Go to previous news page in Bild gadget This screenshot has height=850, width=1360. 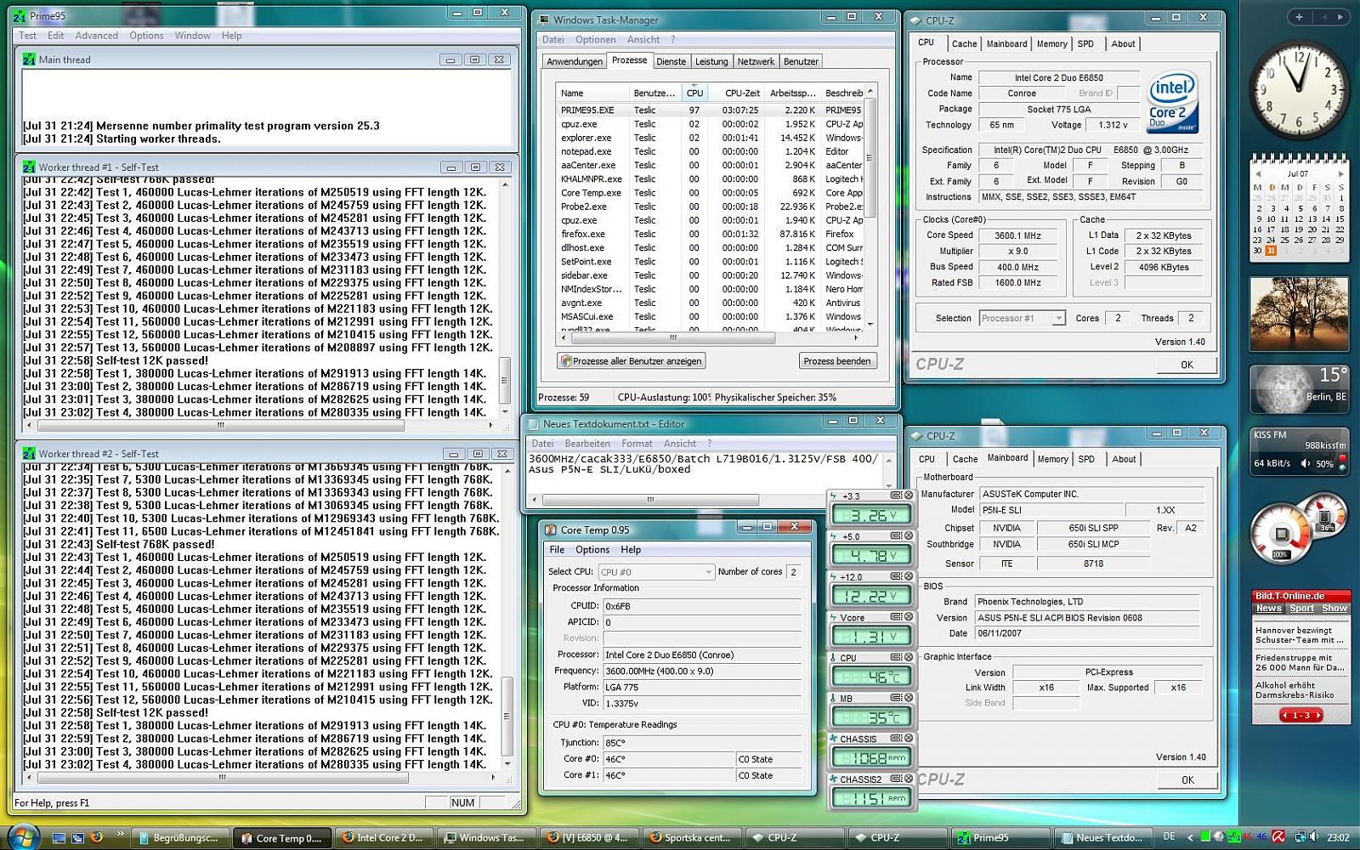coord(1285,716)
